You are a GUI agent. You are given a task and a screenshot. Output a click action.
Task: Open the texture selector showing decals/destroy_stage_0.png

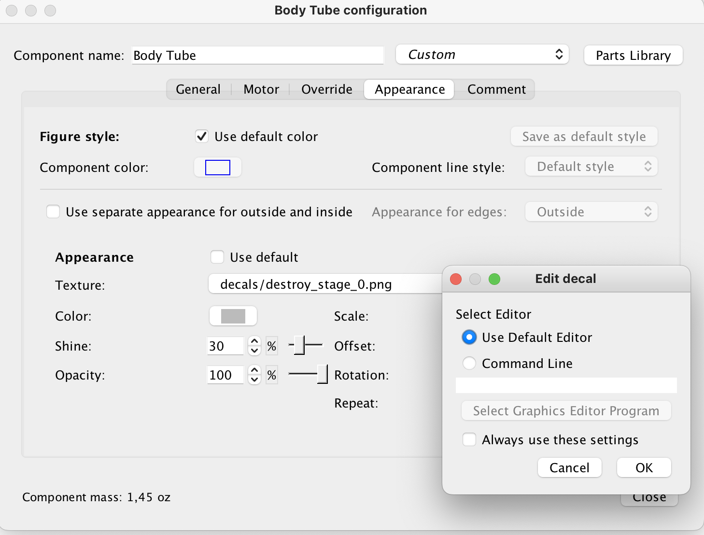tap(319, 284)
